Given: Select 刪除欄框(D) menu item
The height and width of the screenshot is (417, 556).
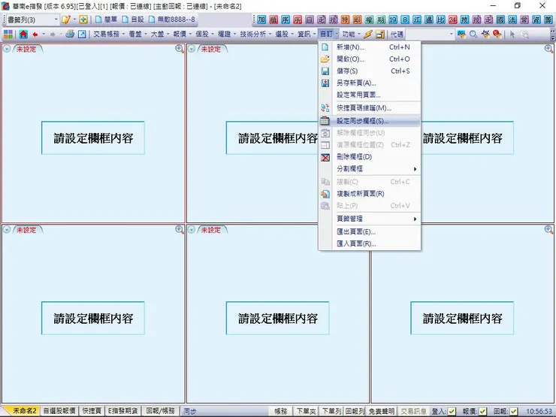Looking at the screenshot, I should pyautogui.click(x=370, y=157).
